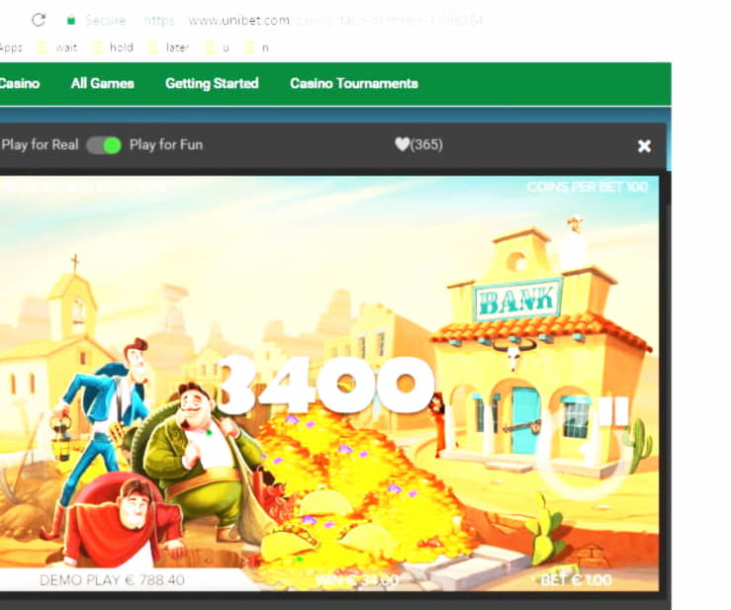Select the Play for Fun label
The image size is (731, 610).
166,145
